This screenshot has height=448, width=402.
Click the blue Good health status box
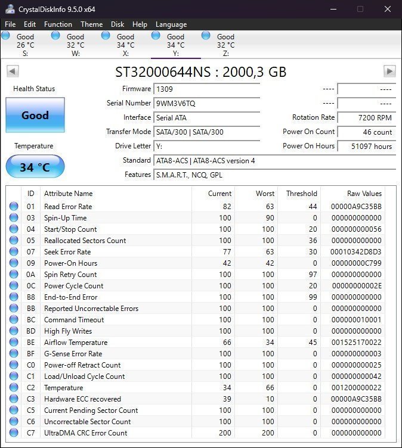(35, 116)
